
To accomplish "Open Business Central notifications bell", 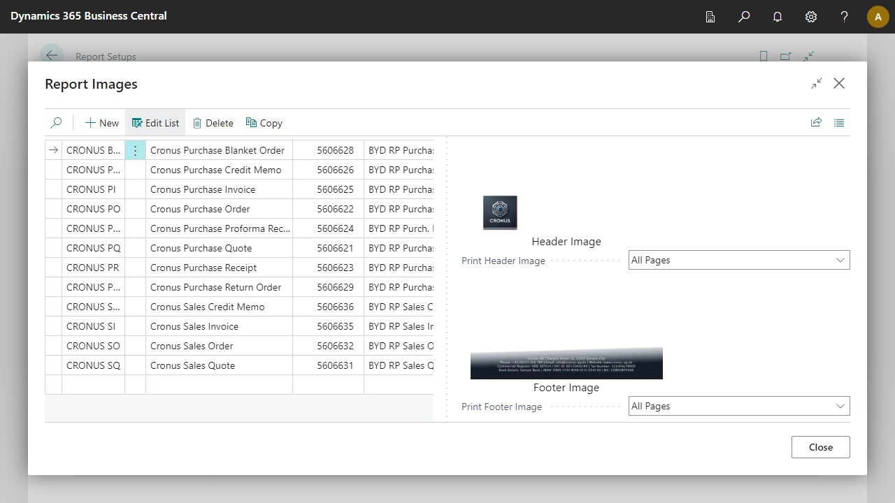I will (x=778, y=16).
